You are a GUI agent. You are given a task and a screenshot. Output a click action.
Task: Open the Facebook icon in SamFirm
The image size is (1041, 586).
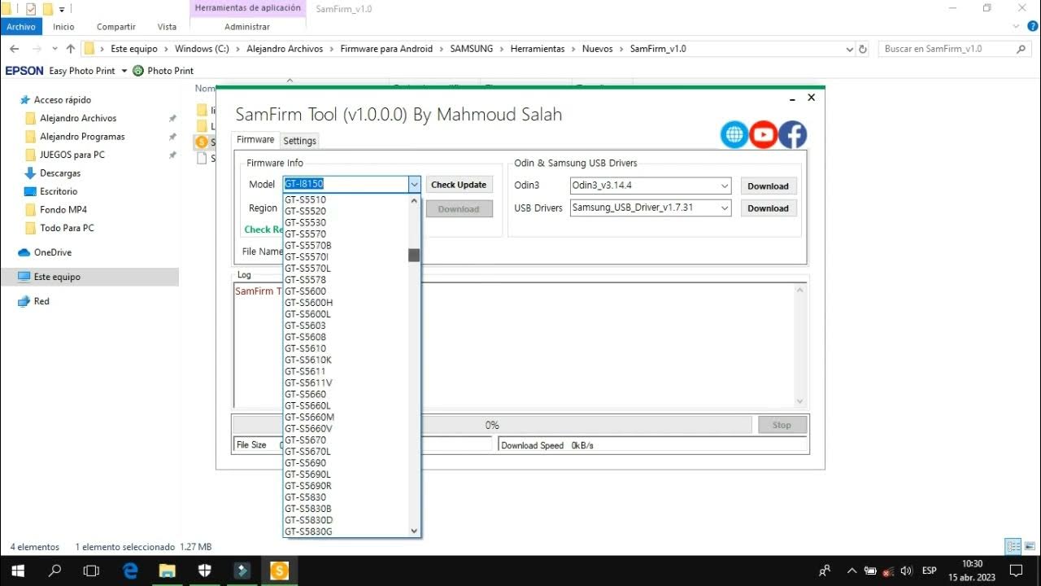coord(793,134)
